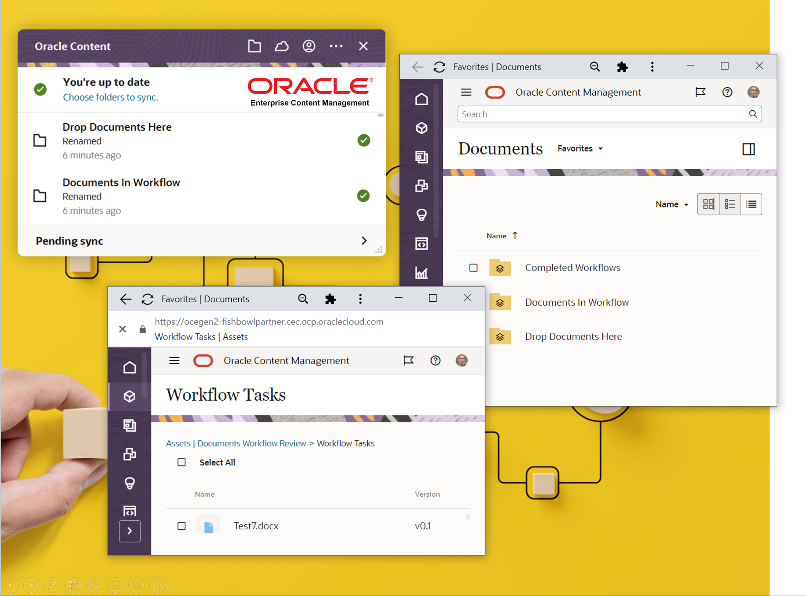
Task: Click flag icon in Workflow Tasks window
Action: click(409, 361)
